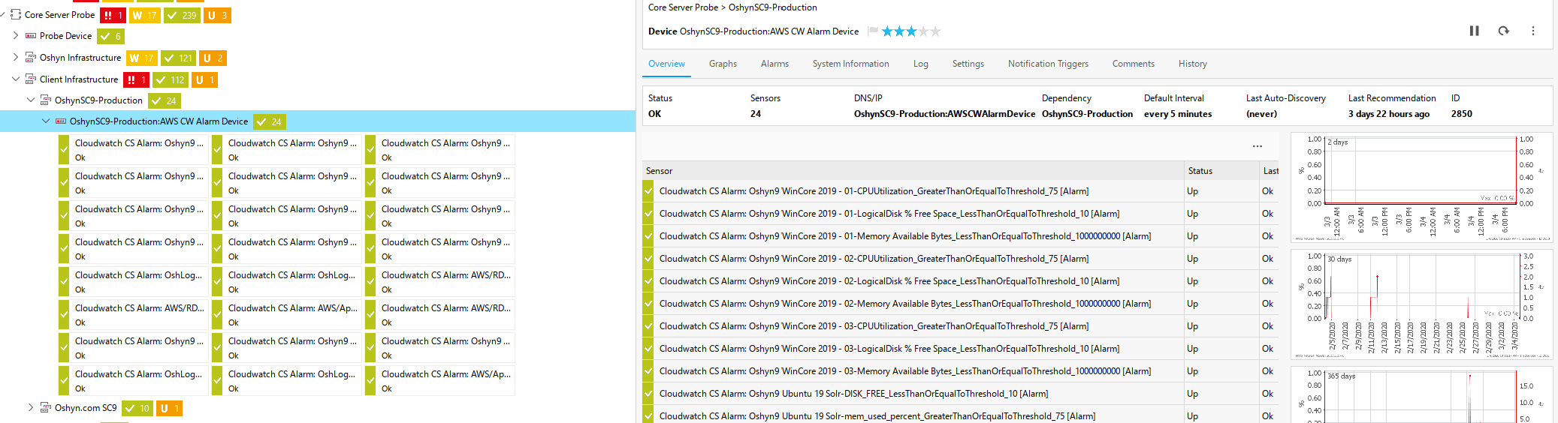Click OshynSC9-Production breadcrumb link
Screen dimensions: 1558x423
(772, 7)
